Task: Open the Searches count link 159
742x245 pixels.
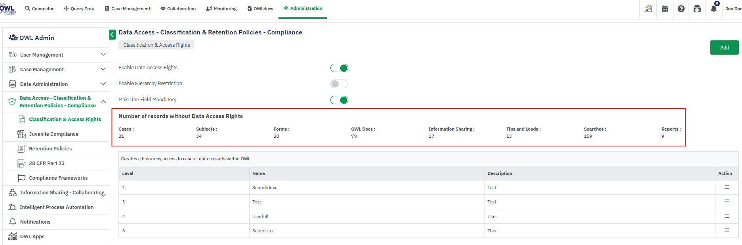Action: click(588, 136)
